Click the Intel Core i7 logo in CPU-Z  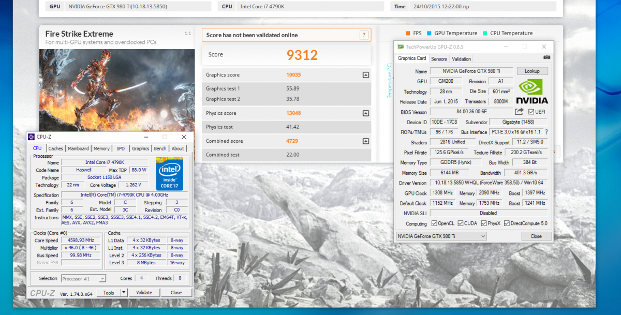pos(170,174)
